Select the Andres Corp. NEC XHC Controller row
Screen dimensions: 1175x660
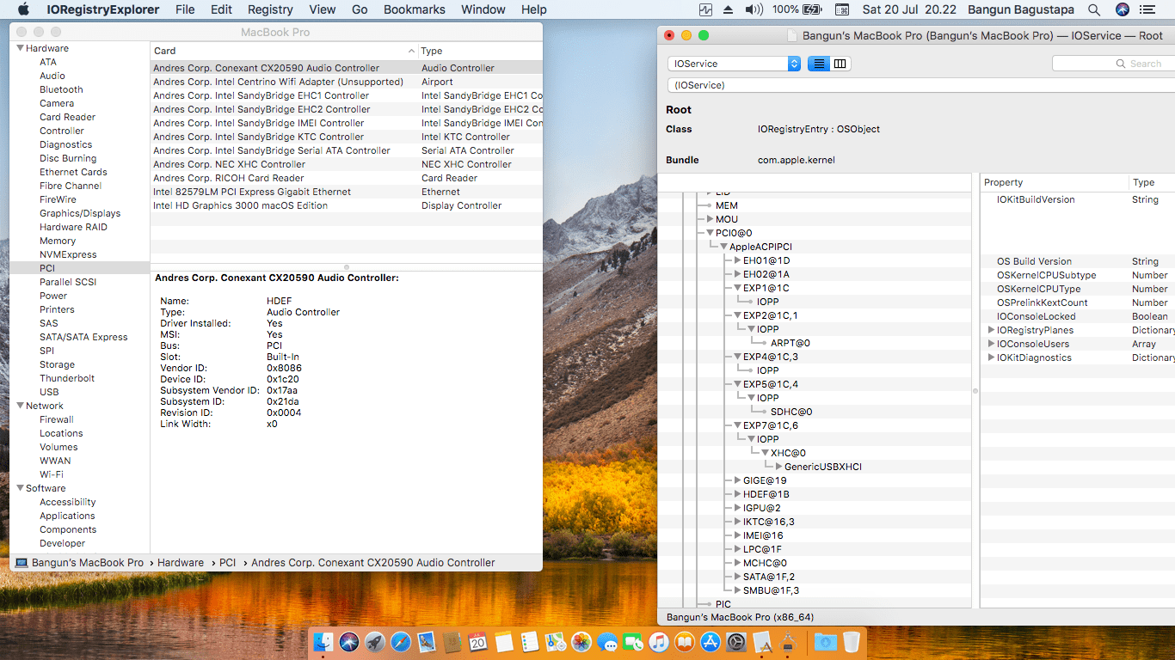pyautogui.click(x=347, y=164)
